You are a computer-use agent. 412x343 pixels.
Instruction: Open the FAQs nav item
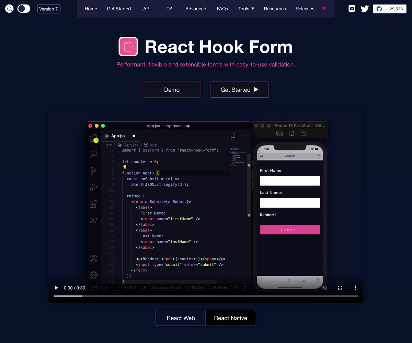[222, 9]
